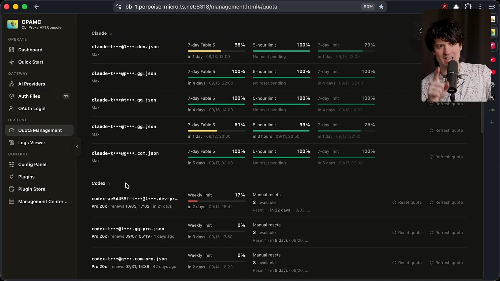Viewport: 500px width, 281px height.
Task: Toggle the browser side panel icon
Action: coord(492,7)
